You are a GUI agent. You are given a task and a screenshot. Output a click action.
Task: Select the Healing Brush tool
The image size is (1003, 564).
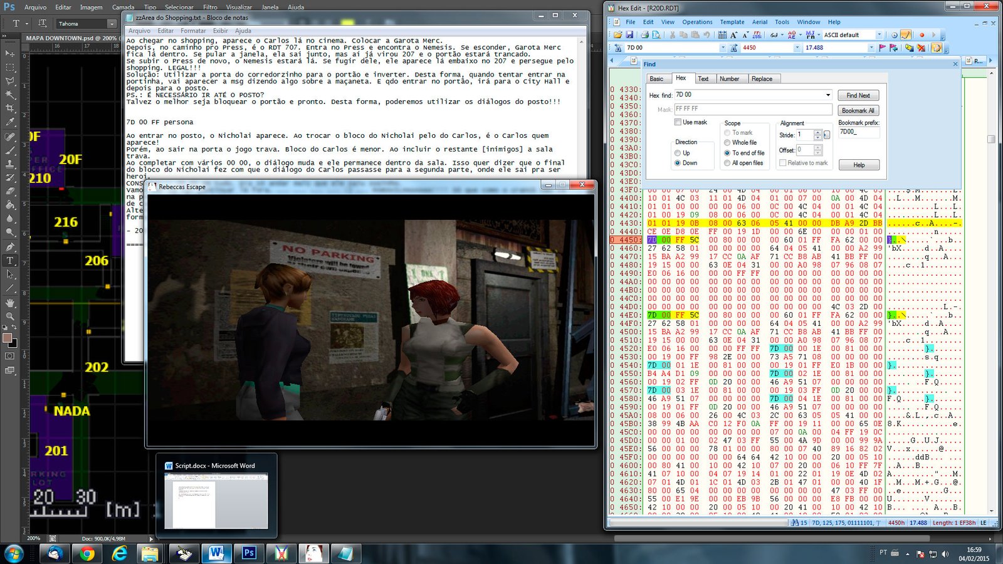click(x=10, y=137)
